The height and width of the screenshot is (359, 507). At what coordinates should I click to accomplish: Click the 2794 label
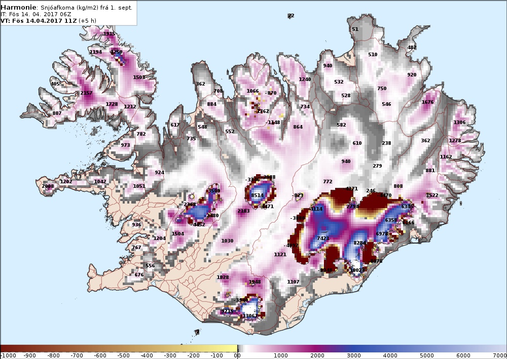pos(353,206)
